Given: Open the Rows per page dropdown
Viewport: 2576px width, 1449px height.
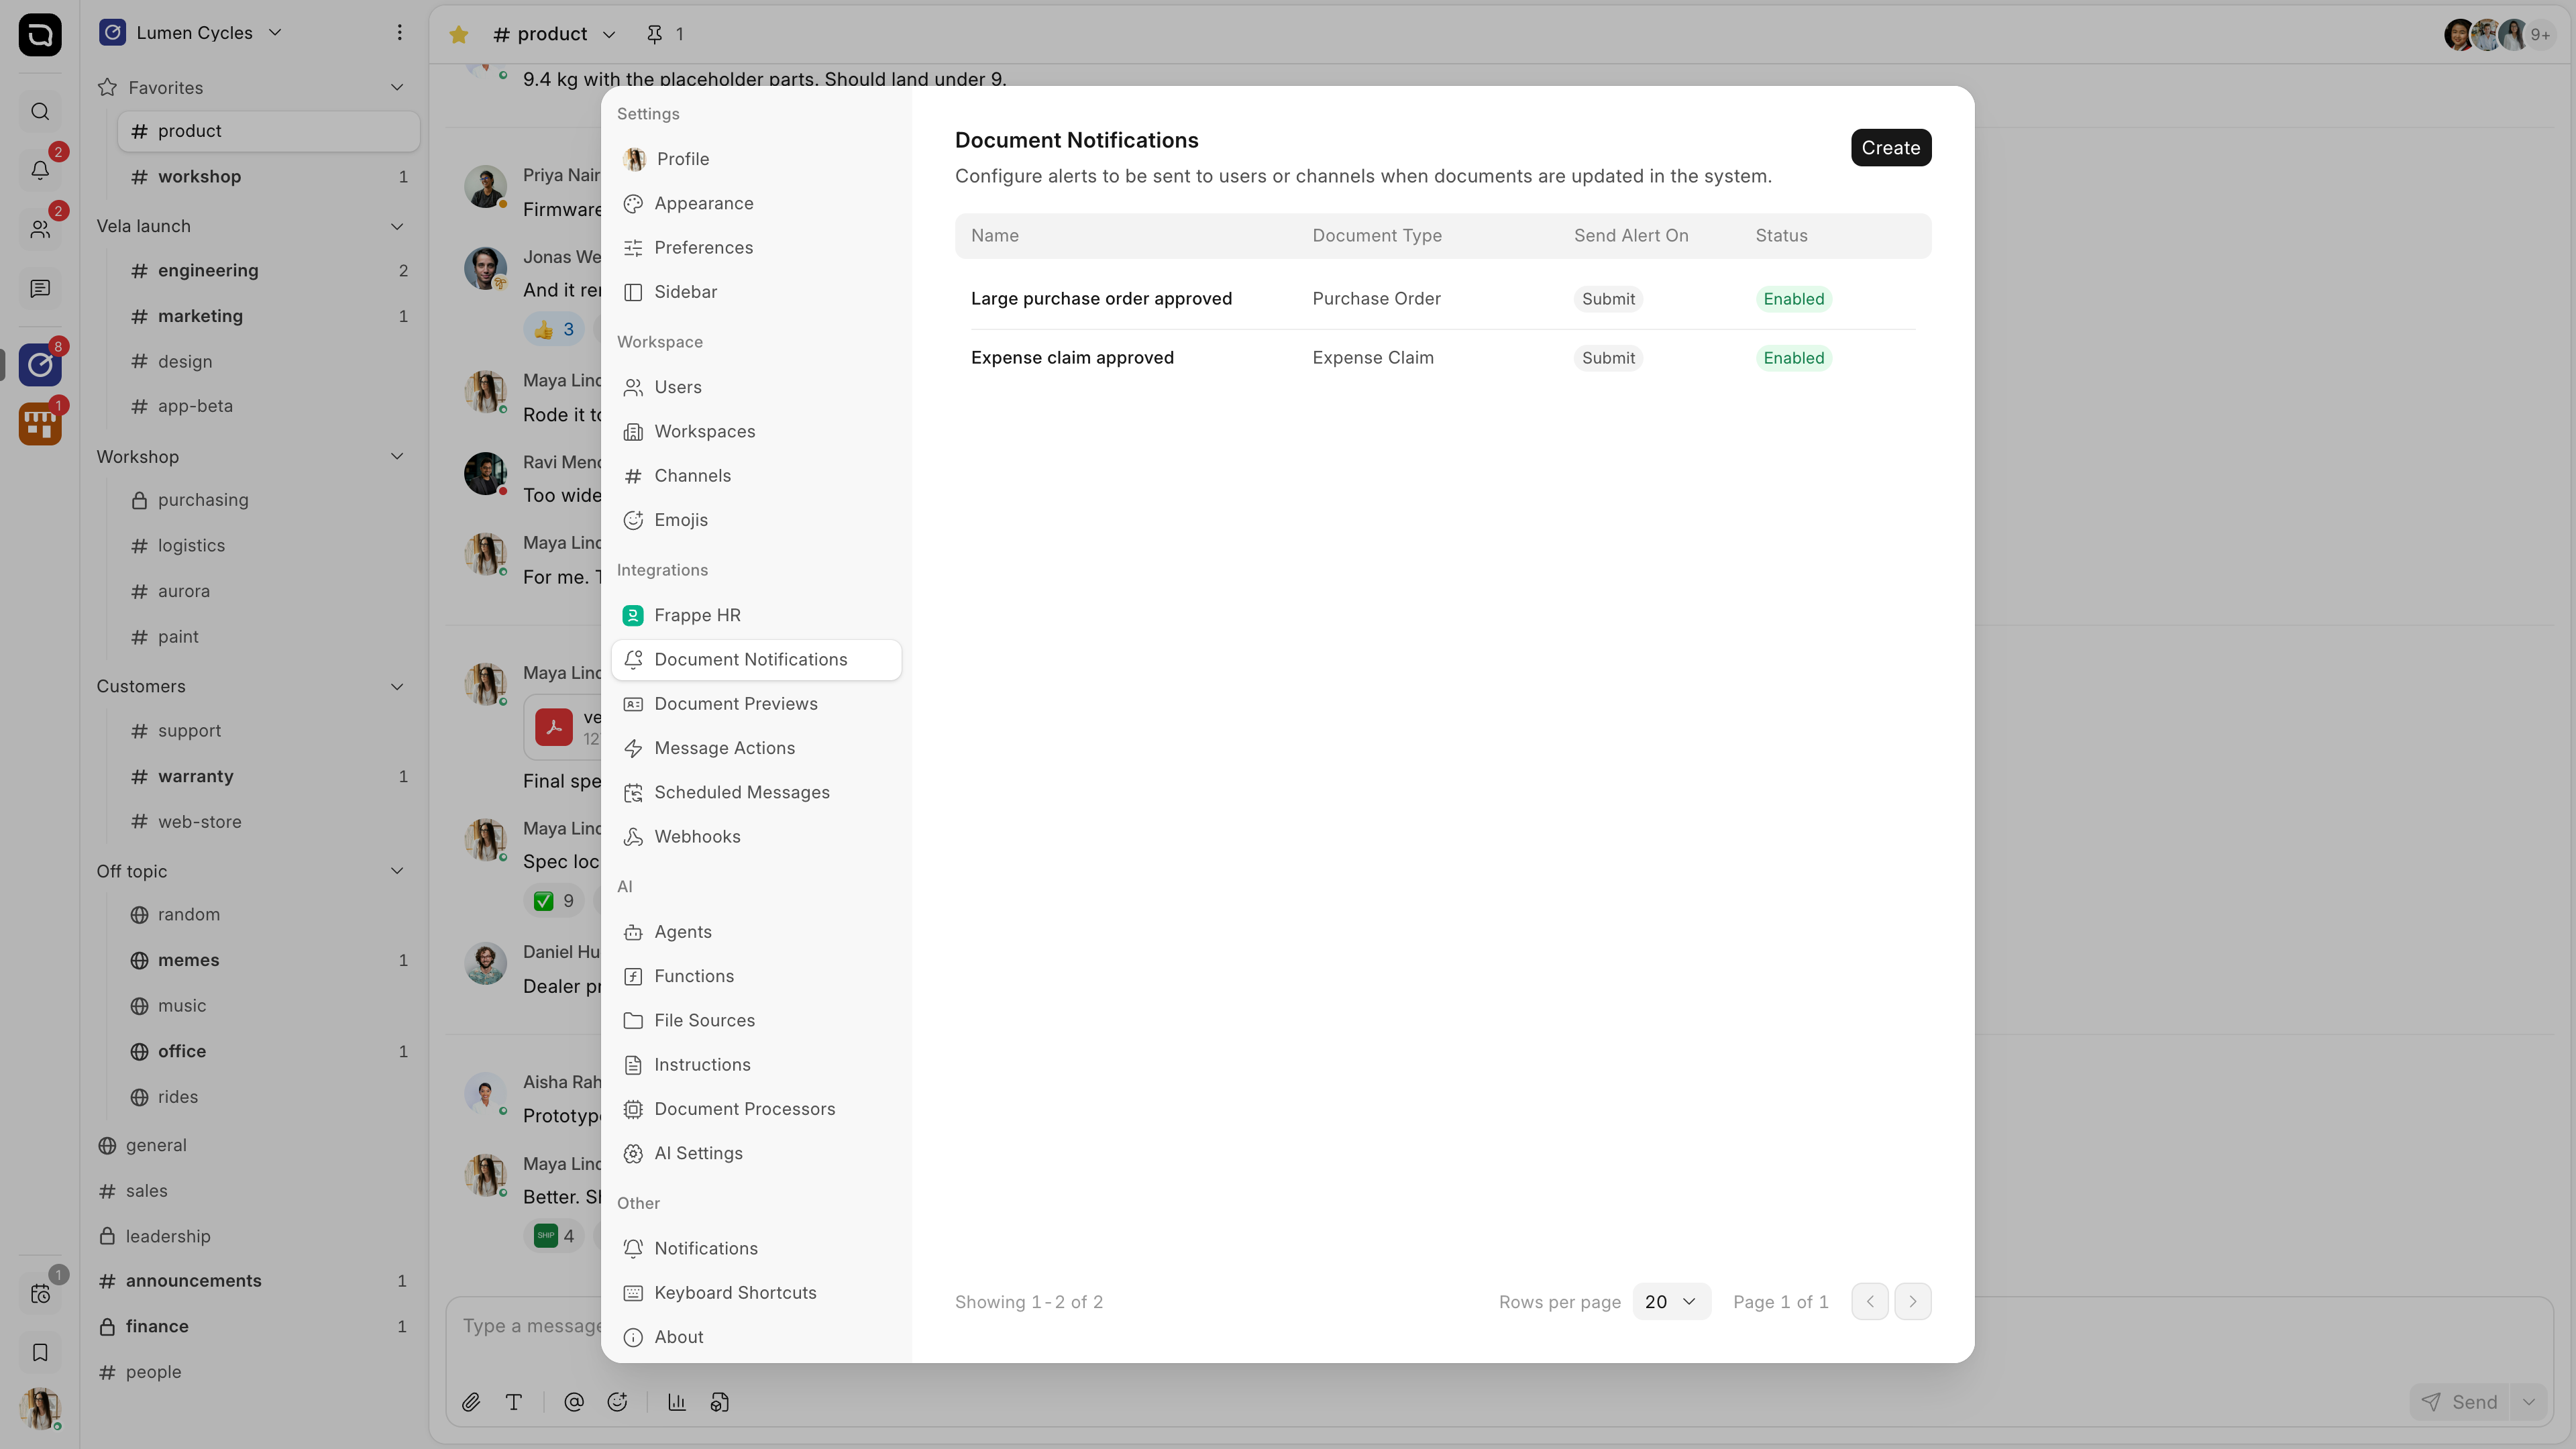Looking at the screenshot, I should [1671, 1301].
